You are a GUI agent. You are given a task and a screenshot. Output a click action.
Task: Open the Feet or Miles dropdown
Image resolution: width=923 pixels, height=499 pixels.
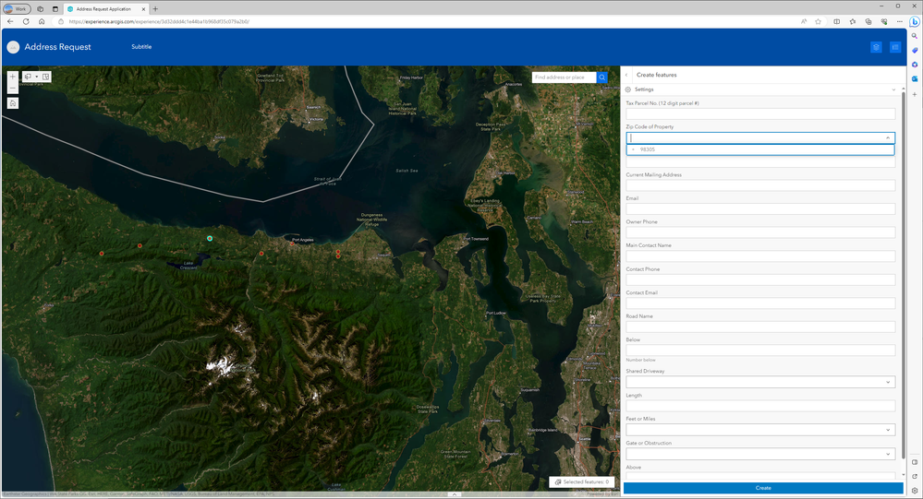tap(760, 430)
